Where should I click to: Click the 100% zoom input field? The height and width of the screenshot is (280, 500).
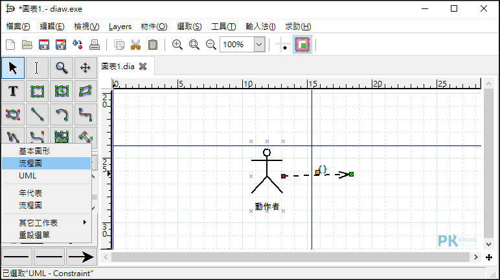pyautogui.click(x=237, y=45)
